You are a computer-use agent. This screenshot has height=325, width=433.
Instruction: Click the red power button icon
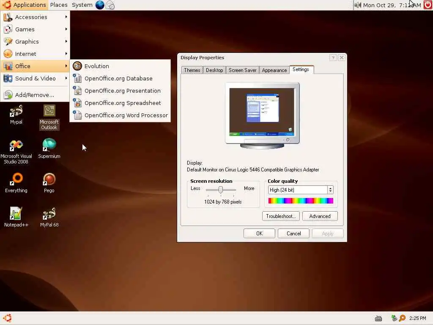pos(428,5)
